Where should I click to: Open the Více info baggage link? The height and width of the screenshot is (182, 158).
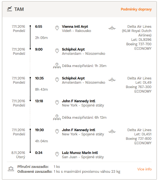145,169
